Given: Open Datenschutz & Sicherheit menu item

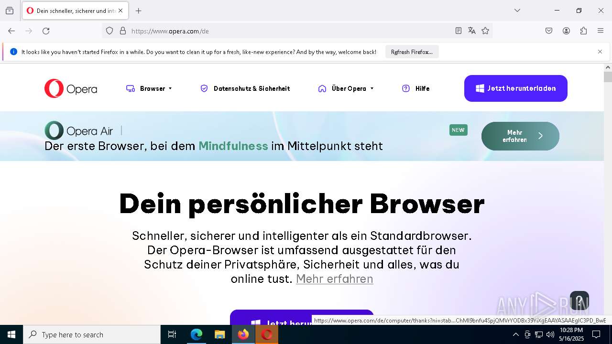Looking at the screenshot, I should pos(245,88).
